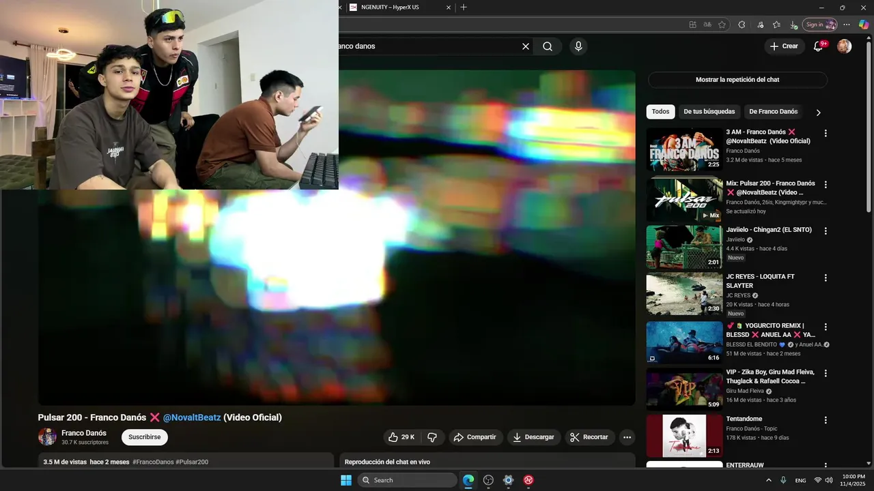The height and width of the screenshot is (491, 874).
Task: Close the NGENUITY - HyperX US tab
Action: tap(448, 8)
